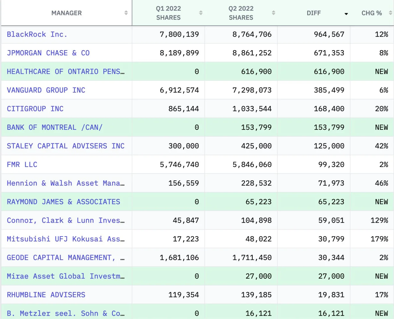Select Hennion & Walsh Q2 value 228,532
The height and width of the screenshot is (319, 394).
pos(256,183)
